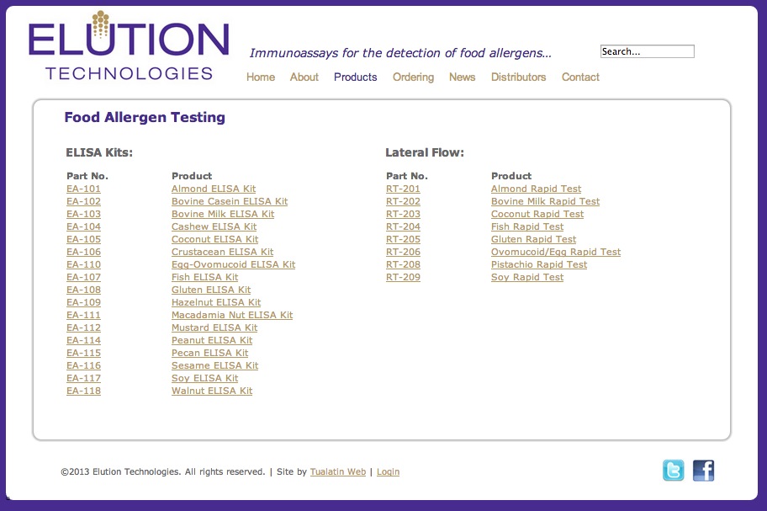Open part number EA-103 link
Image resolution: width=767 pixels, height=511 pixels.
pyautogui.click(x=83, y=215)
